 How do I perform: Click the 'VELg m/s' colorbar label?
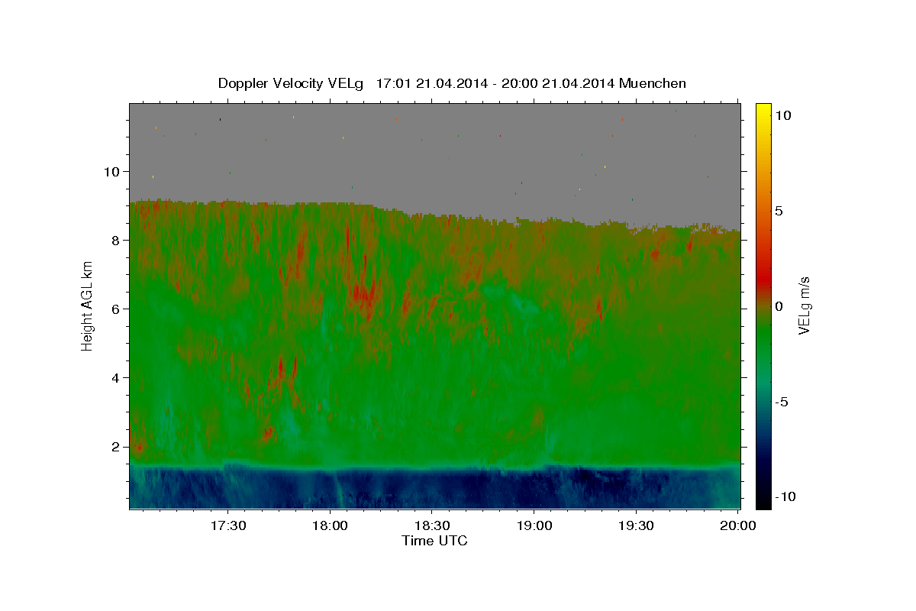pos(804,305)
